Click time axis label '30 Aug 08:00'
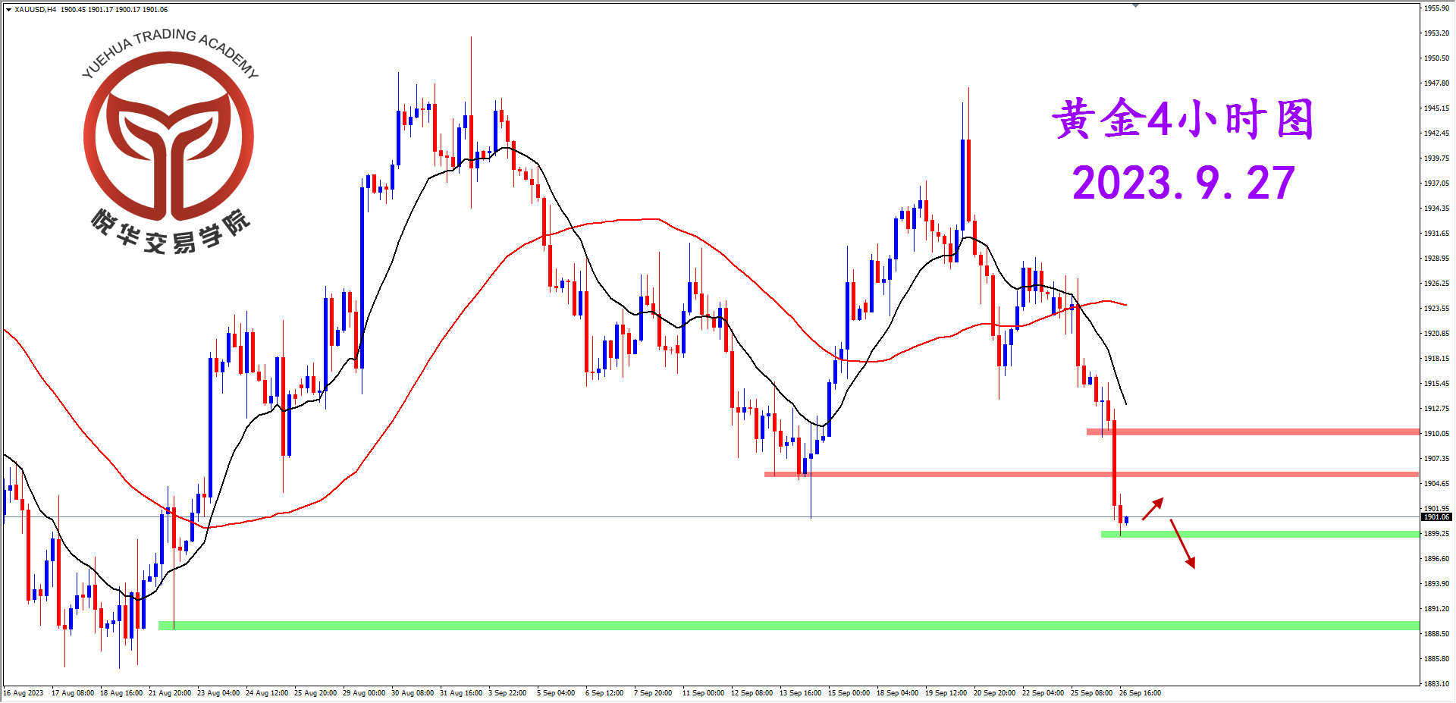Viewport: 1456px width, 703px height. coord(413,693)
